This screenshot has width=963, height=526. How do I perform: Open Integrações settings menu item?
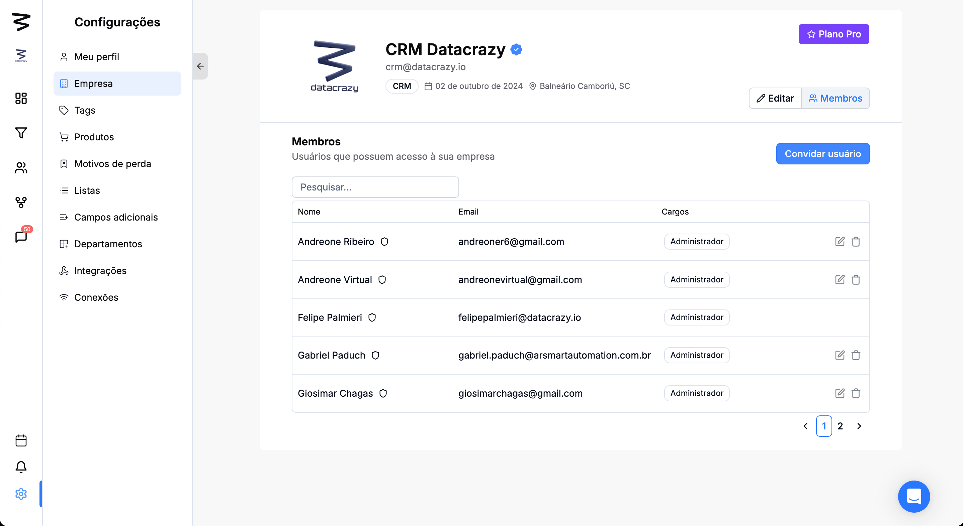pos(100,271)
